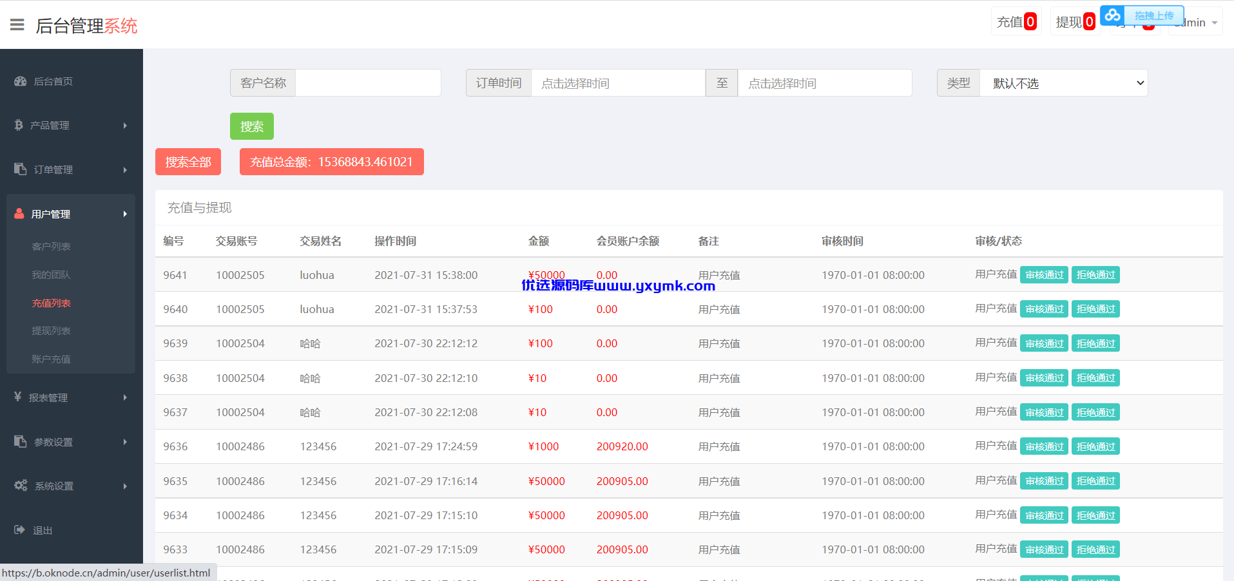This screenshot has height=581, width=1234.
Task: Open the admin account dropdown caret
Action: coord(1215,23)
